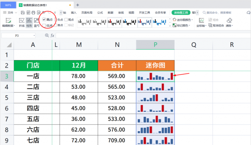
Task: Enable the 负点 negative point checkbox
Action: click(55, 20)
